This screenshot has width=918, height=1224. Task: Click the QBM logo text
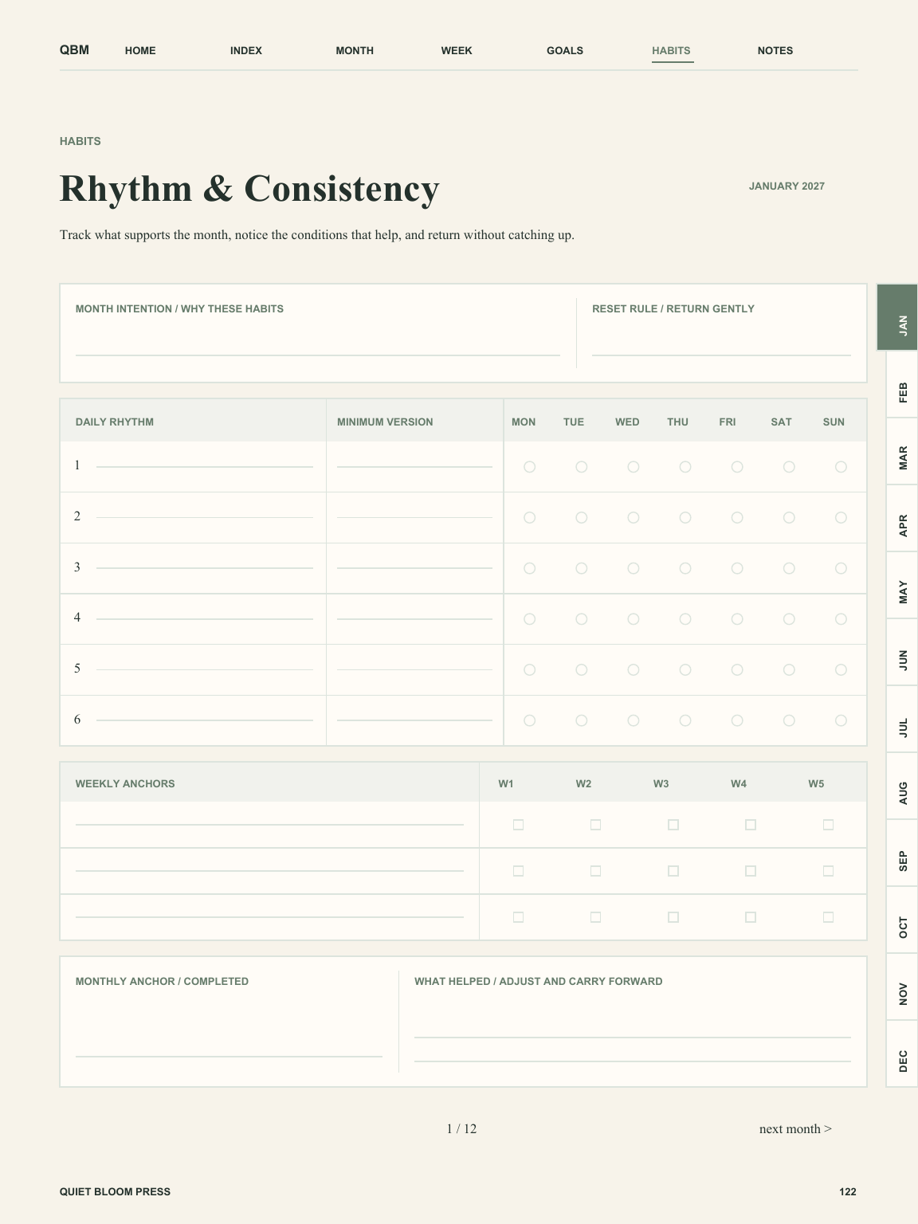click(74, 50)
